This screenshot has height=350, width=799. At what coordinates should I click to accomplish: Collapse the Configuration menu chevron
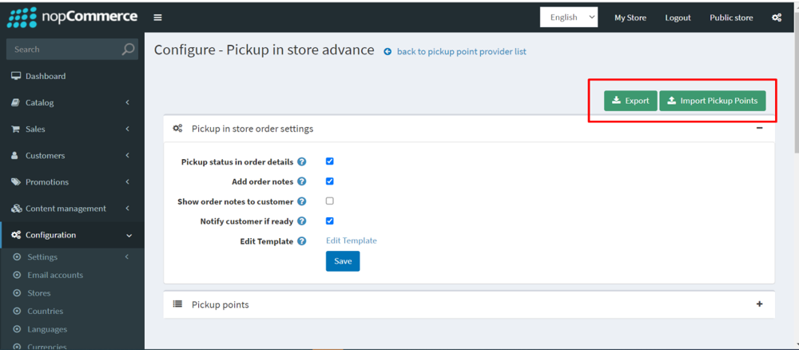point(129,236)
